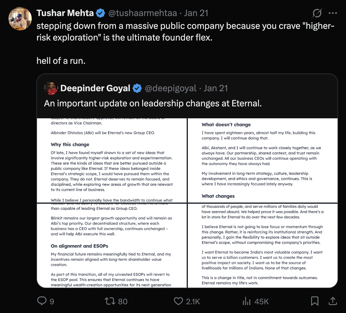Open the 'What doesn't change' document image
Image resolution: width=346 pixels, height=313 pixels.
[x=263, y=161]
